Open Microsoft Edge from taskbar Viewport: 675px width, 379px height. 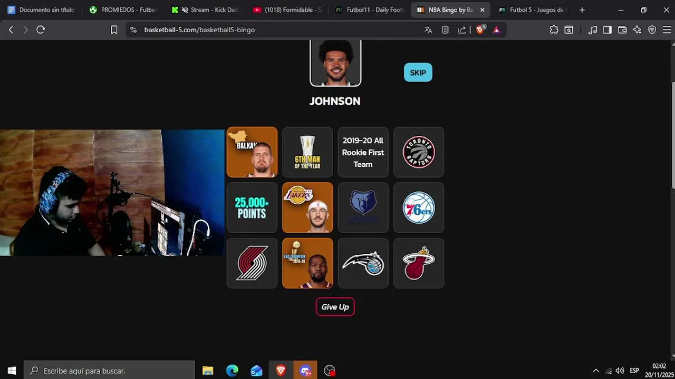[x=232, y=371]
